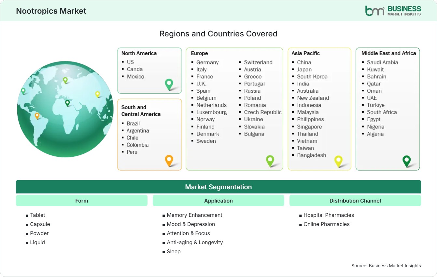Viewport: 437px width, 277px height.
Task: Click 'Sleep' under Application
Action: coord(174,251)
